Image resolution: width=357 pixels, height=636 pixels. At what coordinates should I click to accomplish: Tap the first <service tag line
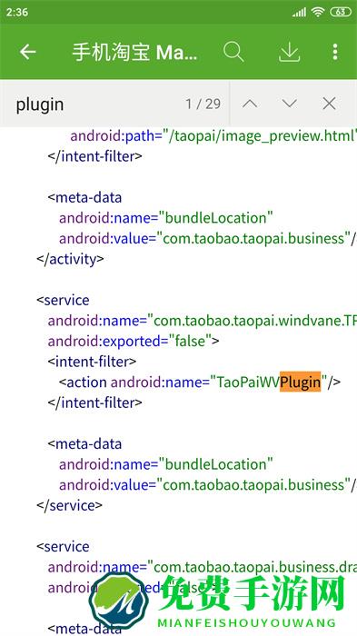point(63,300)
